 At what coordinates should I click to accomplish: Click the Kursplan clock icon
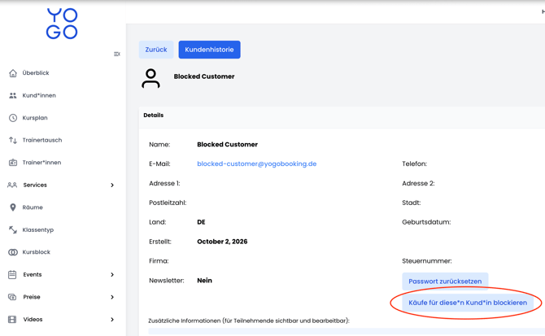pyautogui.click(x=13, y=118)
